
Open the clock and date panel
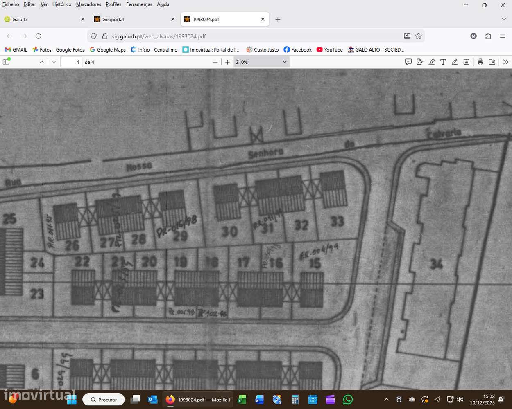[x=483, y=400]
